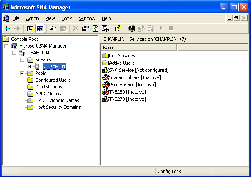Click the Back arrow toolbar icon
The width and height of the screenshot is (251, 179).
click(x=7, y=29)
